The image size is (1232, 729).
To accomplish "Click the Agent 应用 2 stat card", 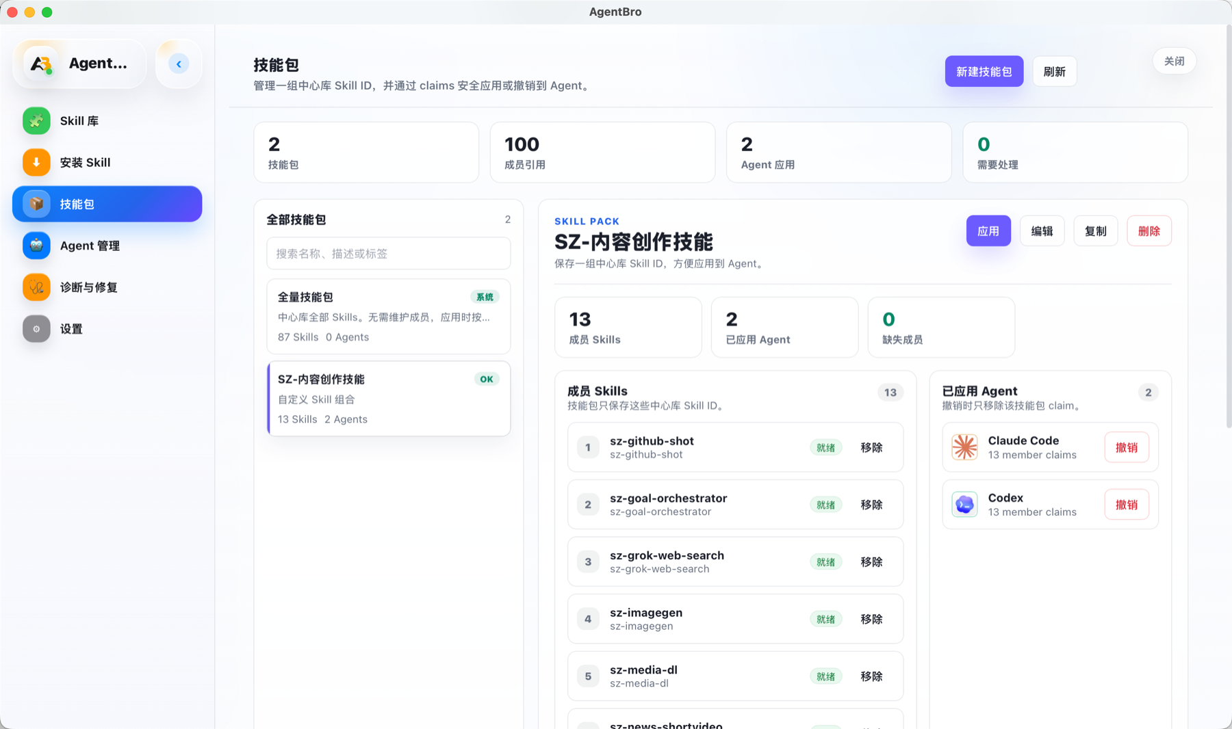I will 839,153.
